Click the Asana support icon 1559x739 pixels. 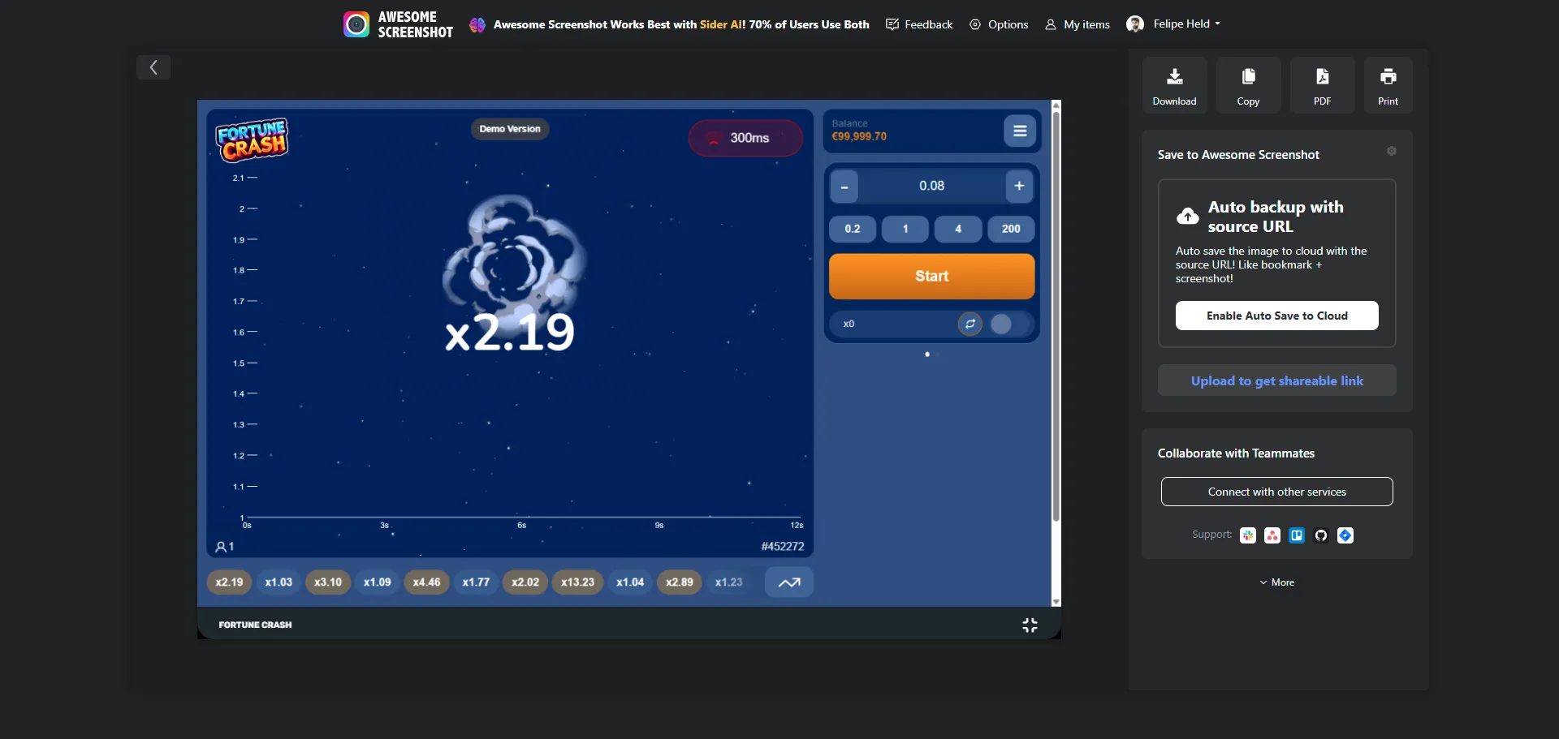1272,535
